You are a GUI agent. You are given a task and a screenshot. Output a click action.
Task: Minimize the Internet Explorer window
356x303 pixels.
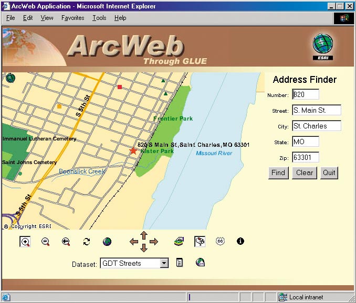click(331, 6)
